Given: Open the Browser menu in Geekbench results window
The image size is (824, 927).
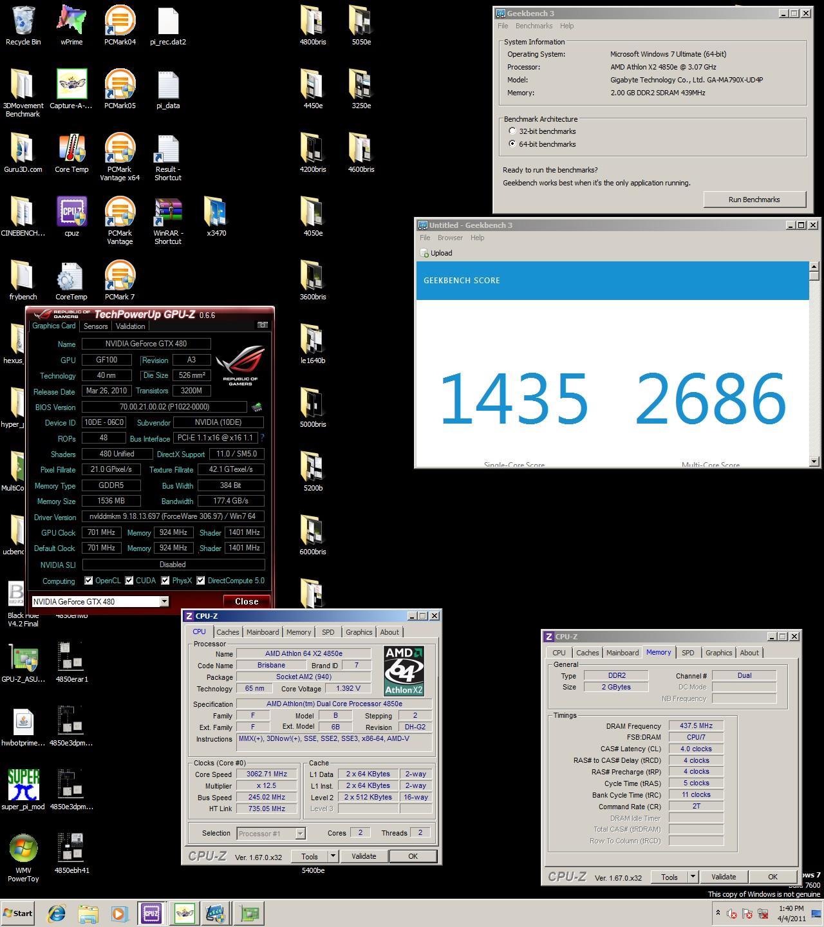Looking at the screenshot, I should (x=450, y=238).
